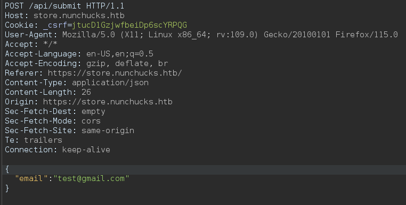406x205 pixels.
Task: Click the POST /api/submit request line
Action: 64,6
